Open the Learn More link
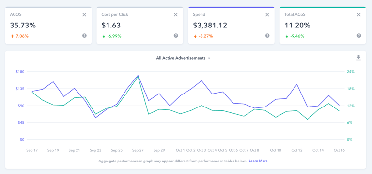This screenshot has height=174, width=372. point(258,161)
